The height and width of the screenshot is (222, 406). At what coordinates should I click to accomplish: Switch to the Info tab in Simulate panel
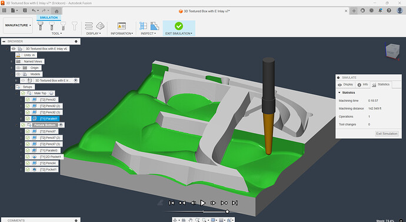point(362,85)
